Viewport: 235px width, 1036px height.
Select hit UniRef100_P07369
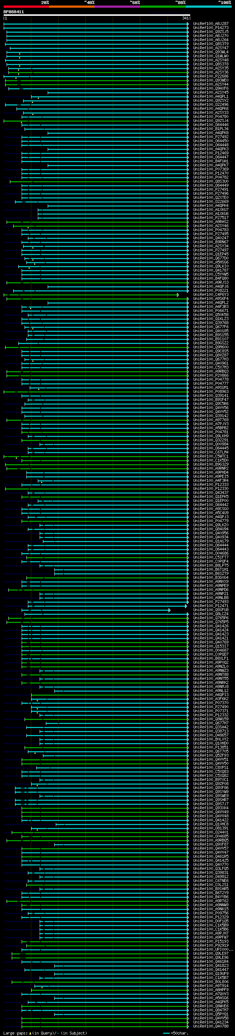point(211,169)
